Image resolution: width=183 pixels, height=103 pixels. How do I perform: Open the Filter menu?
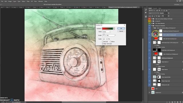[28, 1]
